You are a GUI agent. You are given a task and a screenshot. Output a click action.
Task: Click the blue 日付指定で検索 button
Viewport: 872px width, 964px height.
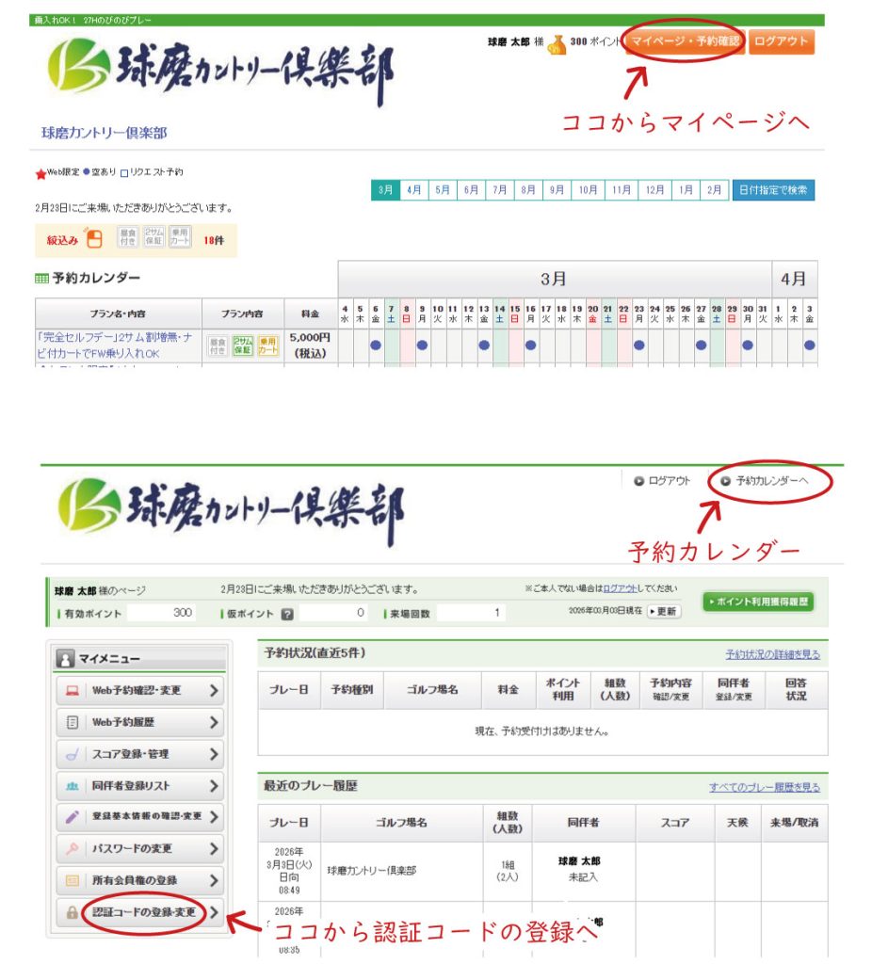(773, 190)
